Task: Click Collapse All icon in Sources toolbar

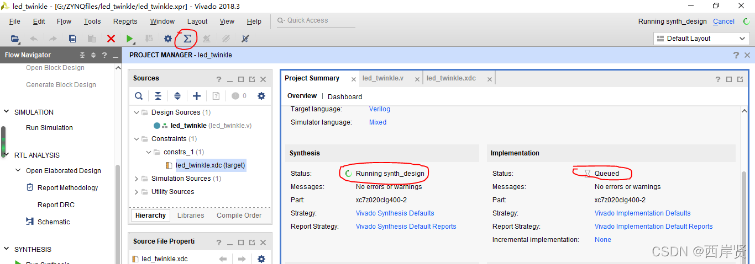Action: [x=158, y=96]
